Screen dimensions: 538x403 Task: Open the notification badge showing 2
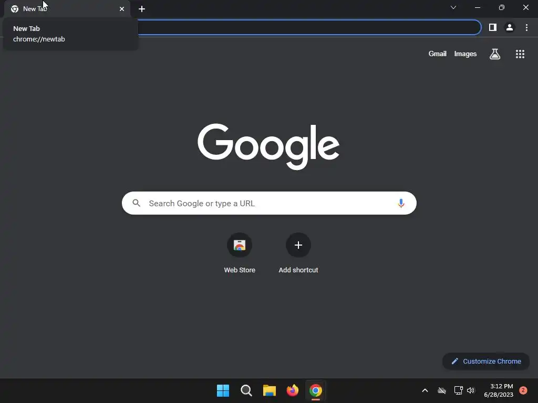[x=523, y=390]
